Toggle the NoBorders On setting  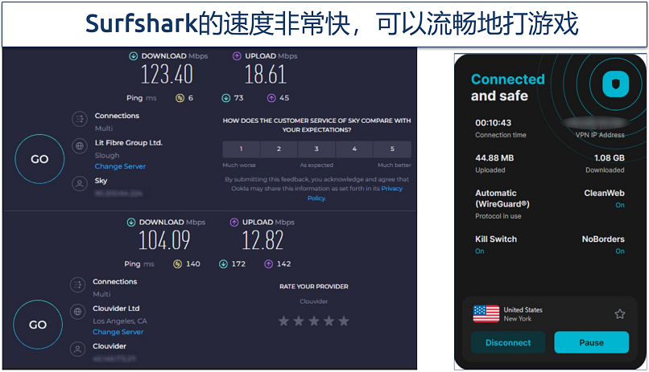pos(619,251)
